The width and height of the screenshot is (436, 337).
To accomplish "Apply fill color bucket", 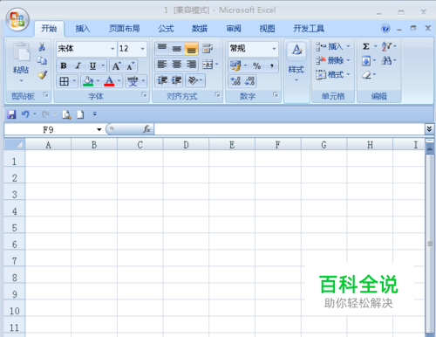I will point(88,81).
